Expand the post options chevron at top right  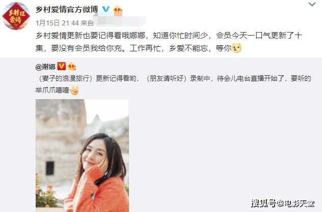pyautogui.click(x=312, y=4)
